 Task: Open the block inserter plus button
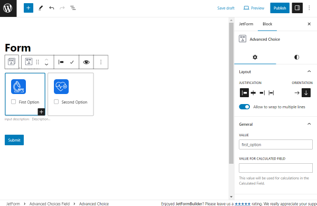[29, 8]
